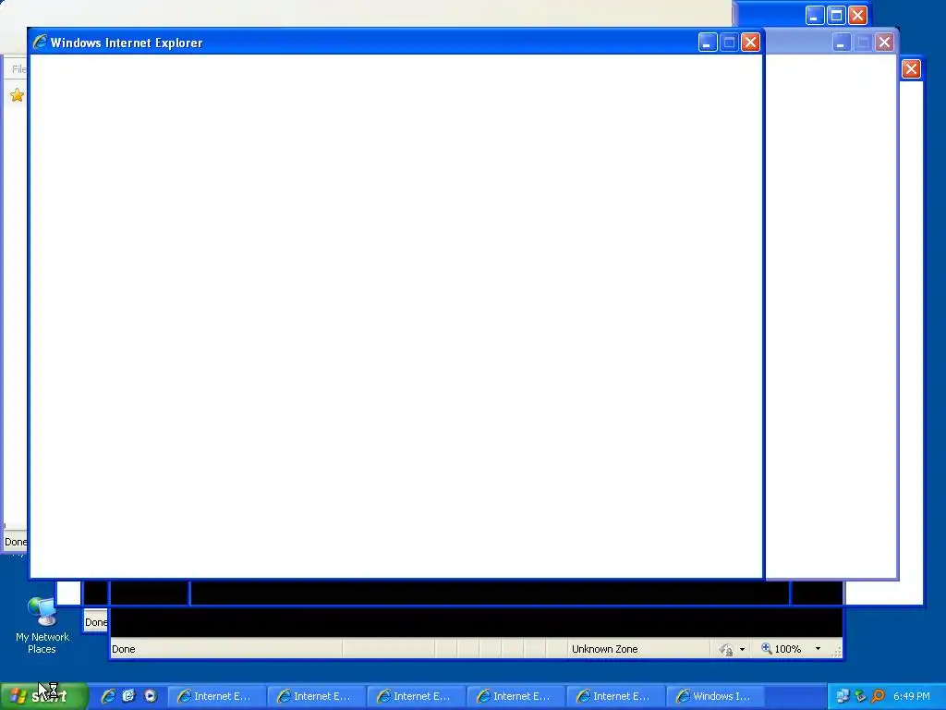Screen dimensions: 946x710
Task: Minimize the faded inactive window behind the front one
Action: pos(842,43)
